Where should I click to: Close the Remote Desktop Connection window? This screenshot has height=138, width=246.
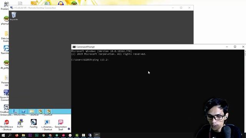coord(189,8)
